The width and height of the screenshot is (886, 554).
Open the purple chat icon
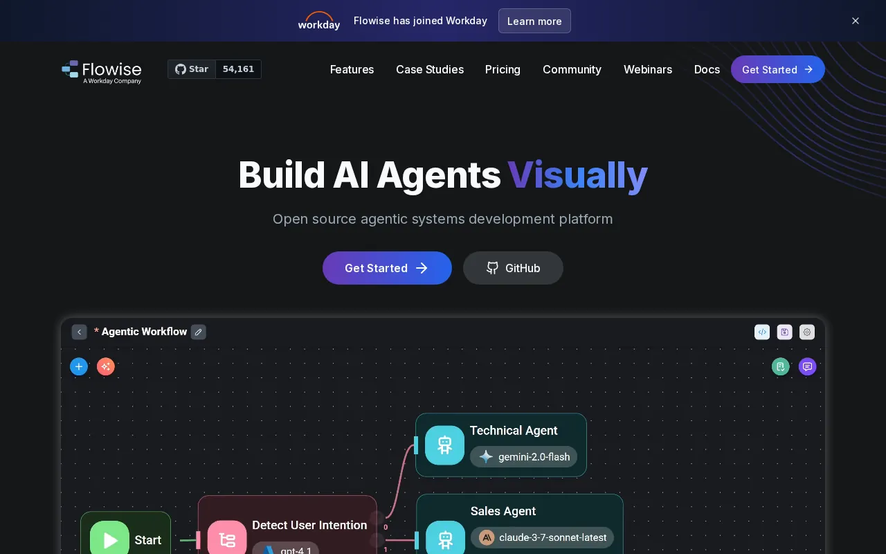[x=807, y=366]
